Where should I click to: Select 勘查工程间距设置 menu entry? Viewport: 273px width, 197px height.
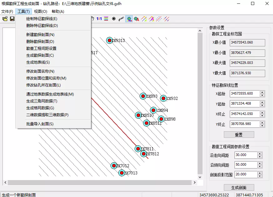(53, 49)
